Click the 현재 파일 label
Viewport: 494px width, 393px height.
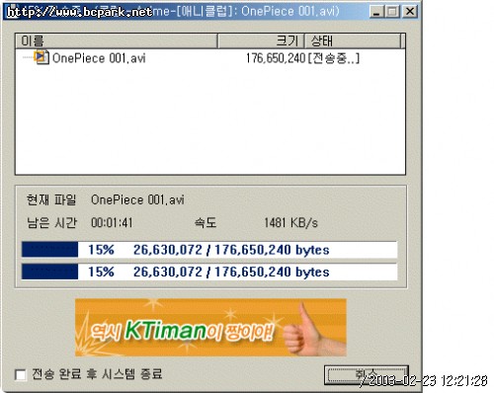pyautogui.click(x=51, y=199)
